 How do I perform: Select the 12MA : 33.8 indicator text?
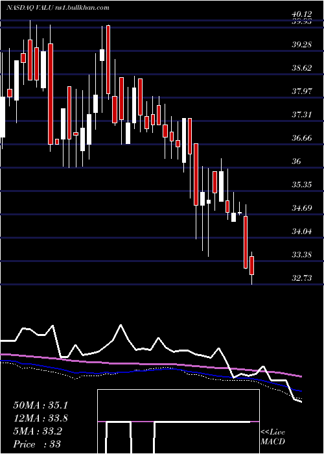[x=38, y=418]
